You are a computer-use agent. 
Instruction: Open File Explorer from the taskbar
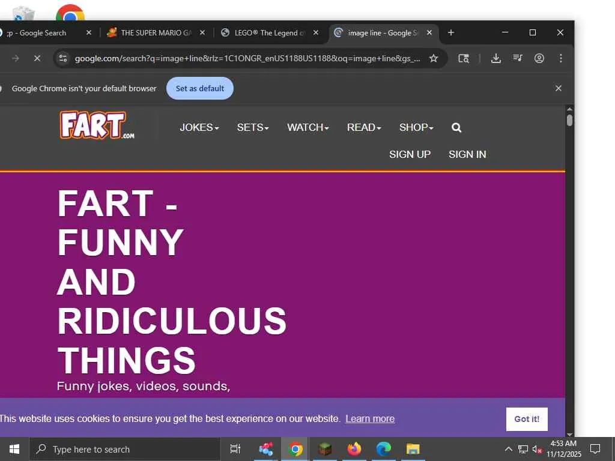413,449
